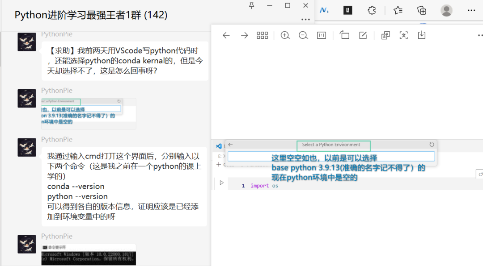483x266 pixels.
Task: Open the image viewer overflow menu
Action: point(480,35)
